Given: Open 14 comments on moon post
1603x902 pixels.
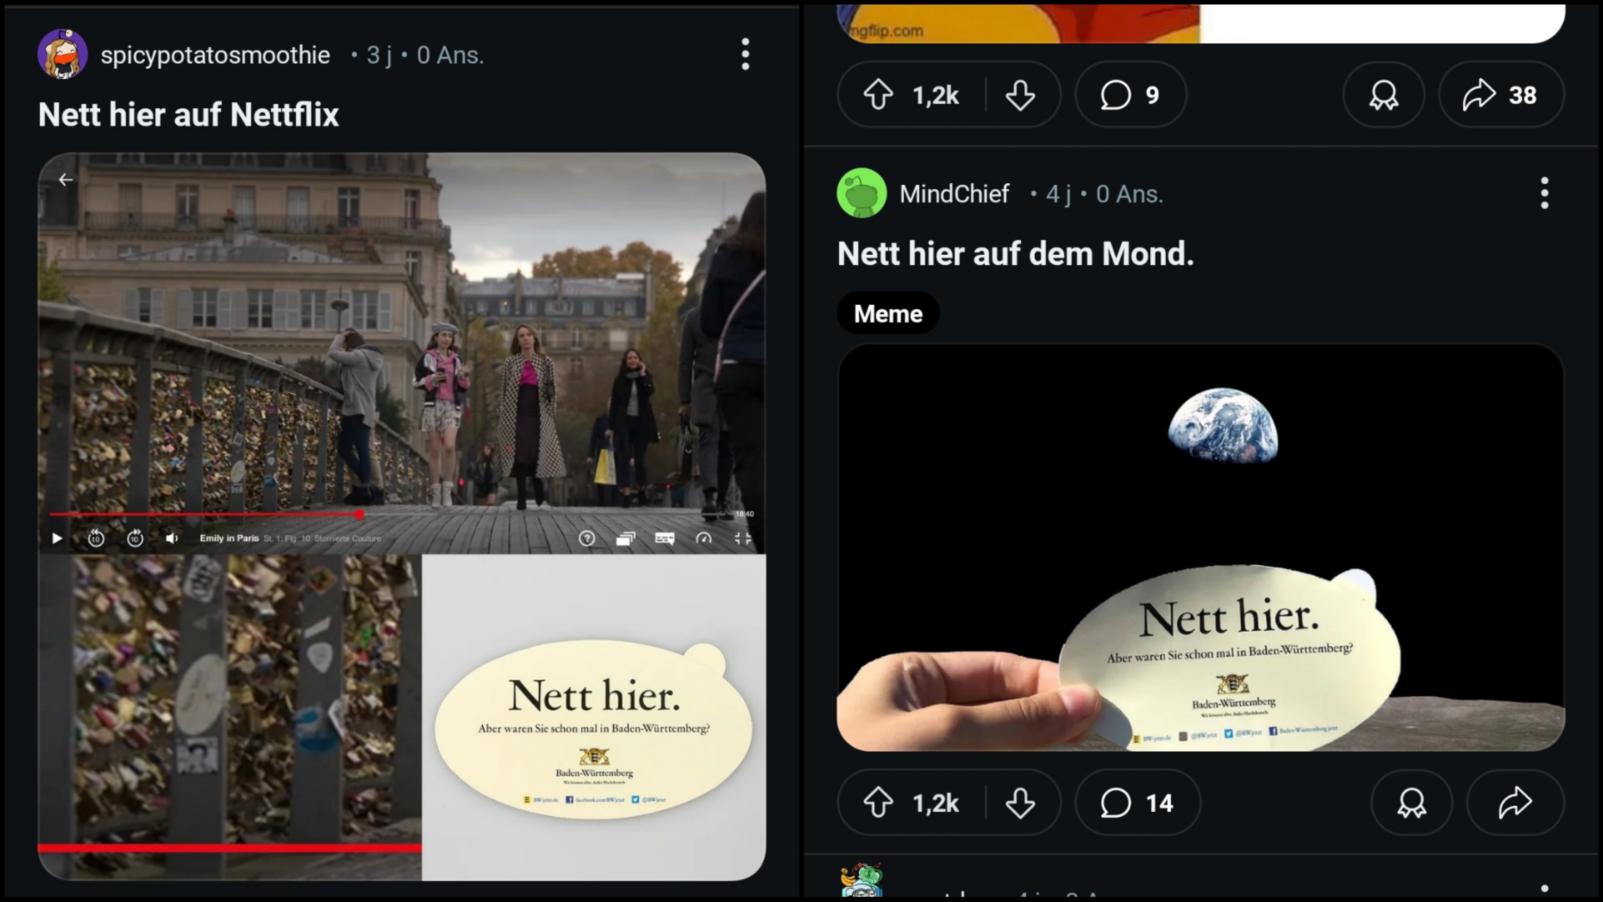Looking at the screenshot, I should coord(1138,802).
